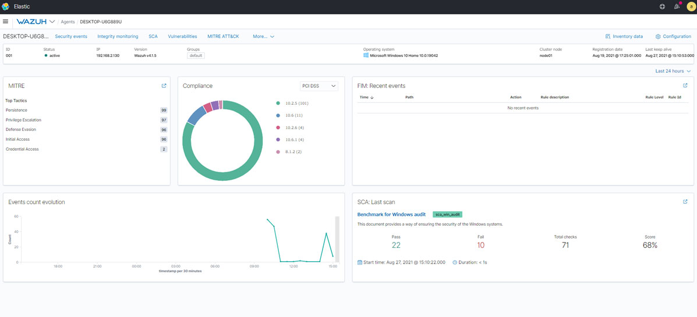Select the Initial Access tactic row
Image resolution: width=697 pixels, height=317 pixels.
click(87, 140)
